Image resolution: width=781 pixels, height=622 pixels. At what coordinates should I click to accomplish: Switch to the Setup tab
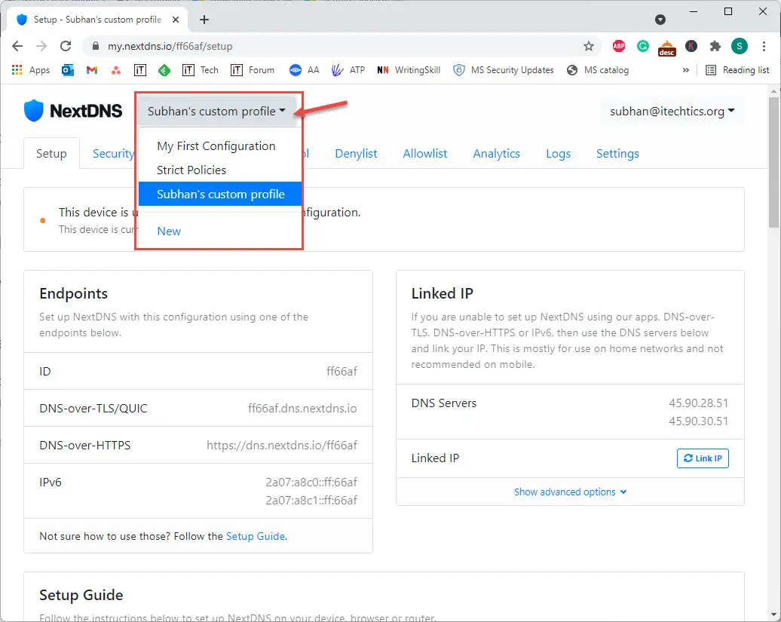51,153
